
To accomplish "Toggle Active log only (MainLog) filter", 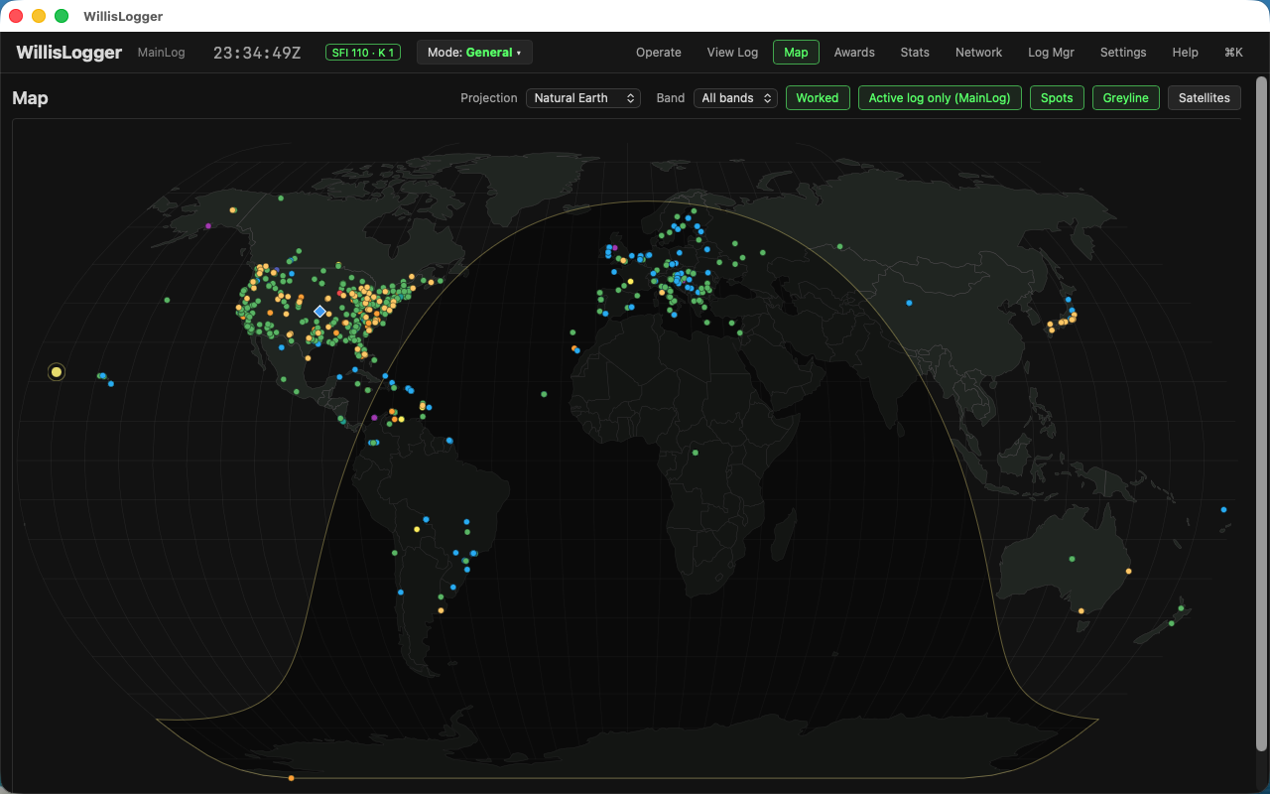I will tap(940, 98).
